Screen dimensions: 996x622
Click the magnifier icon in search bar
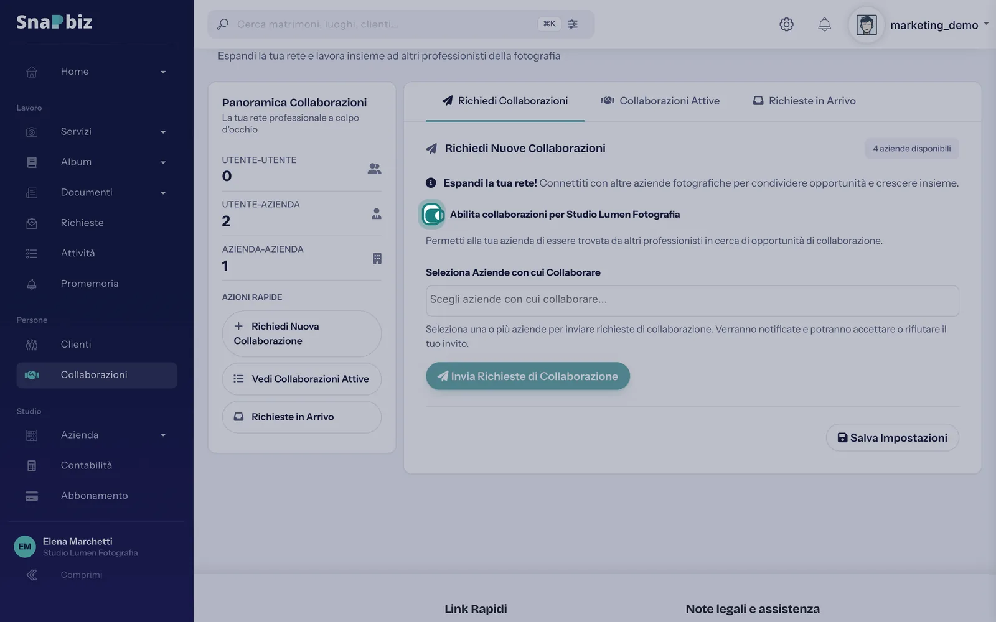[x=222, y=24]
